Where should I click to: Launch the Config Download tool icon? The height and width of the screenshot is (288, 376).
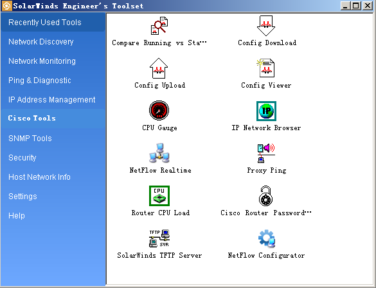click(266, 26)
